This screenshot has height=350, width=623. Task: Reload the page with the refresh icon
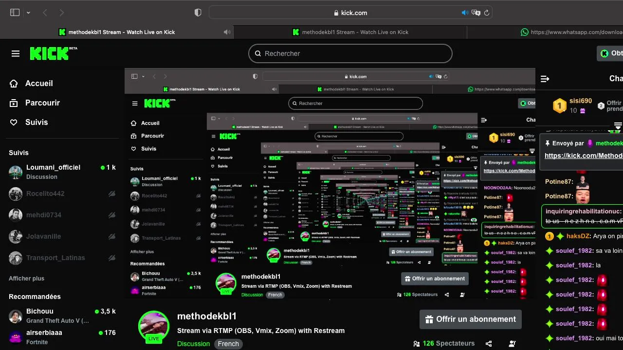(x=486, y=13)
